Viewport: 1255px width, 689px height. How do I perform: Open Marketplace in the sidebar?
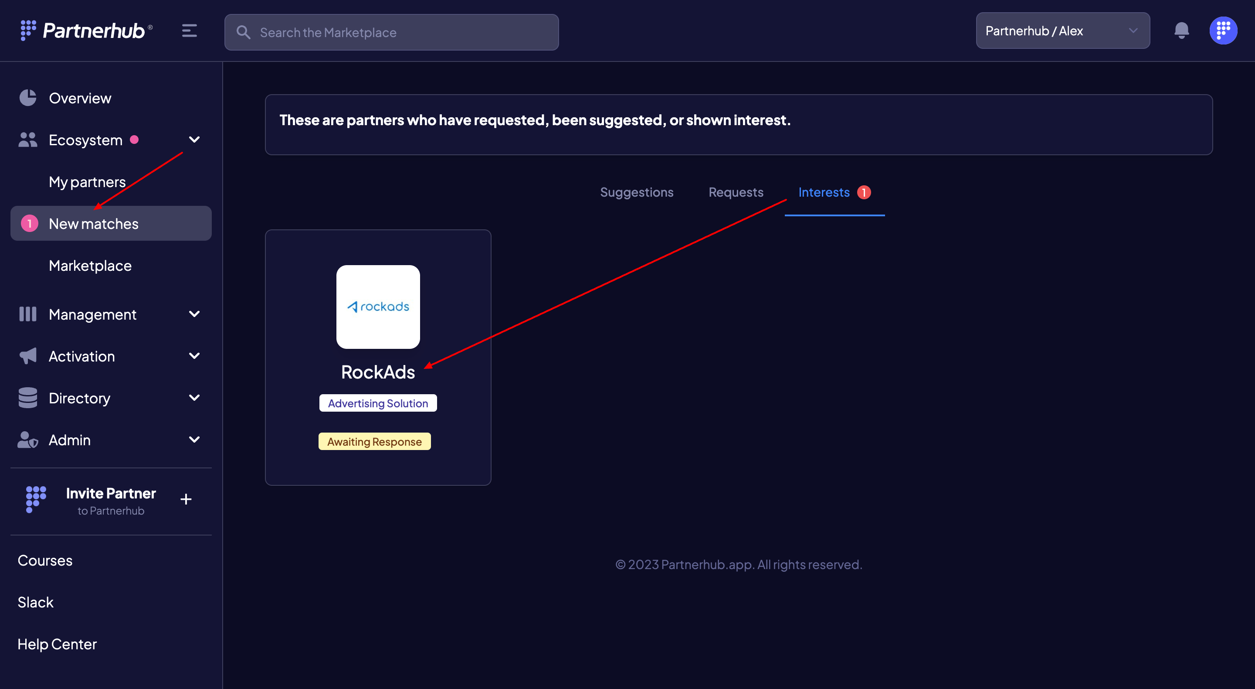click(x=90, y=266)
